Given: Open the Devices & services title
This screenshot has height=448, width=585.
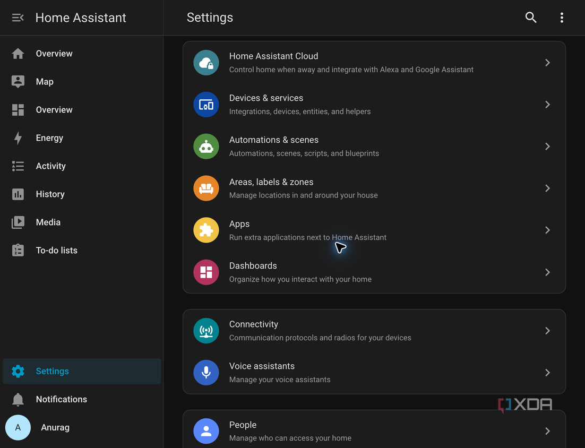Looking at the screenshot, I should [266, 98].
